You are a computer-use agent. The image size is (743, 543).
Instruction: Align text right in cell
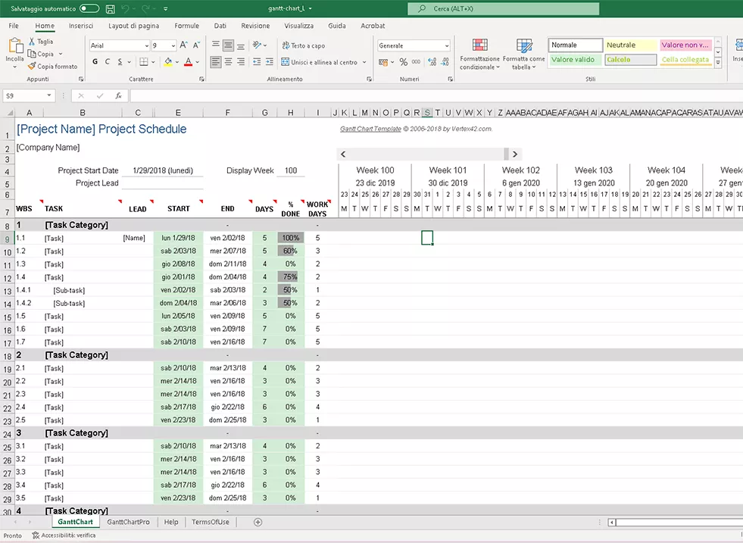(241, 62)
